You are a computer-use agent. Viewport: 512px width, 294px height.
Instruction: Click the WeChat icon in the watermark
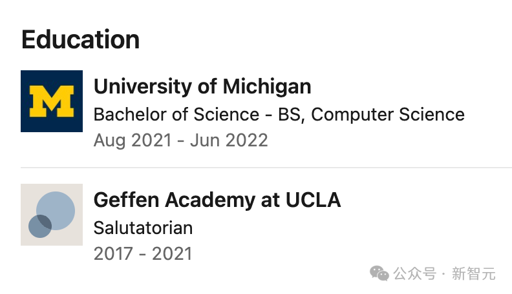379,273
